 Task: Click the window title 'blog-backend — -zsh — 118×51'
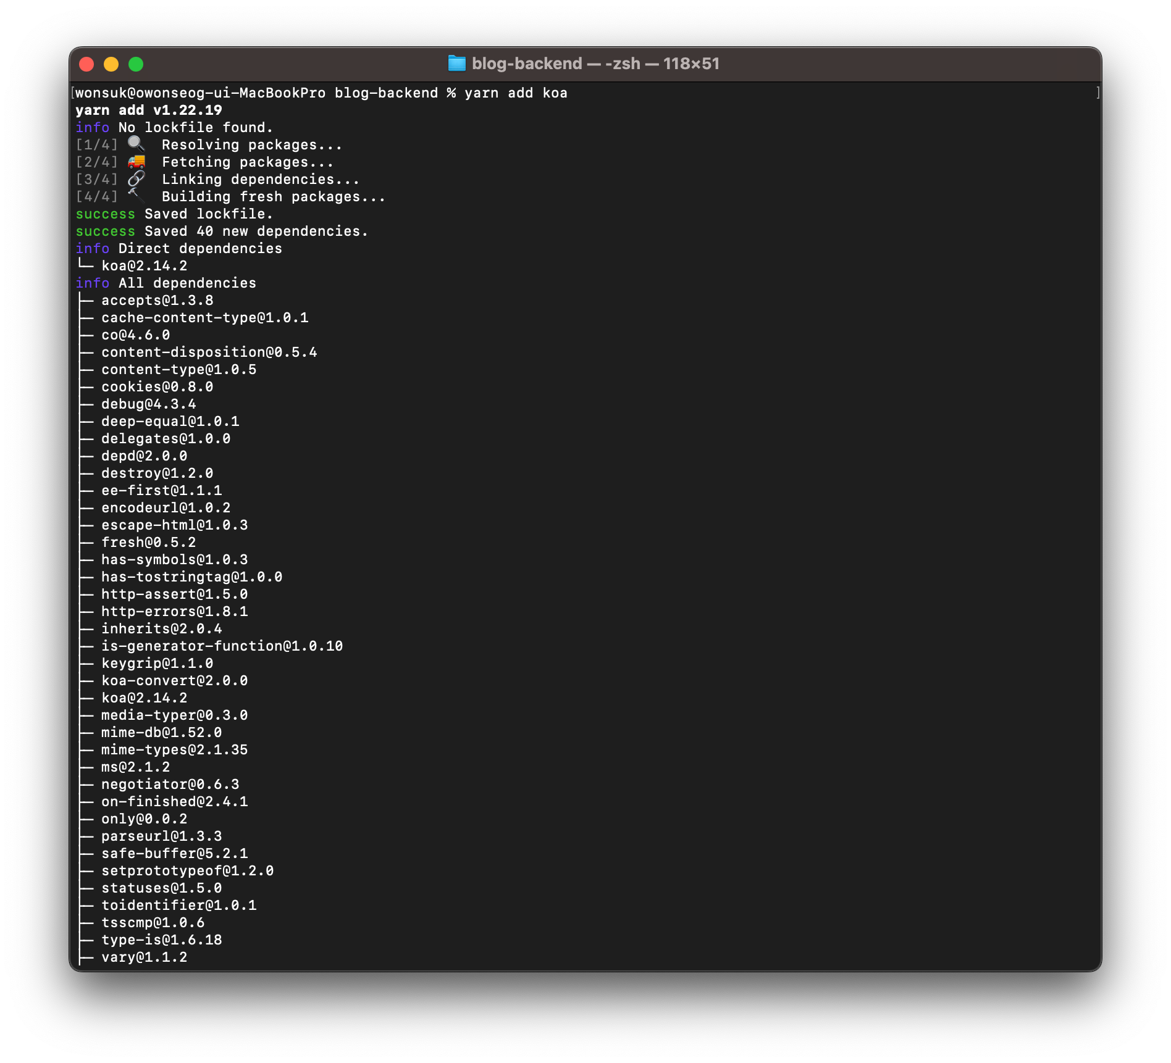(x=595, y=64)
